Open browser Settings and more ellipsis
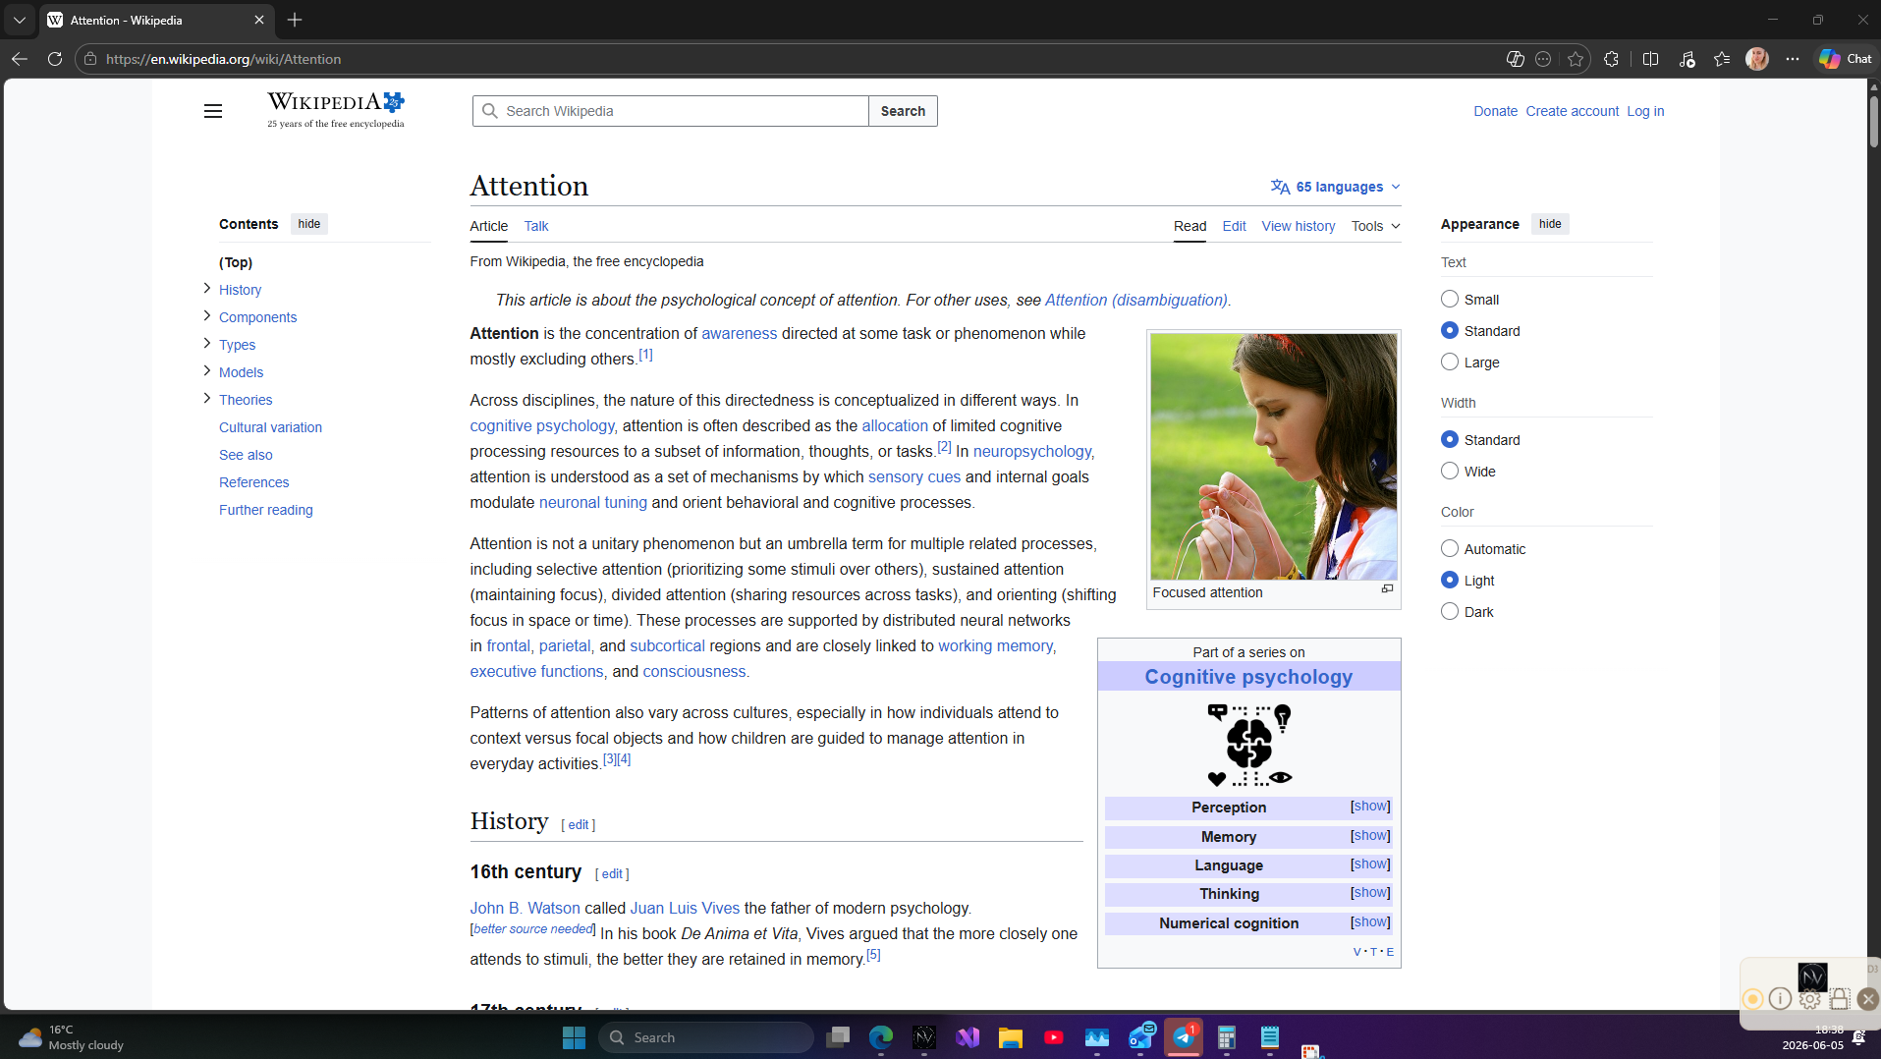 1793,59
